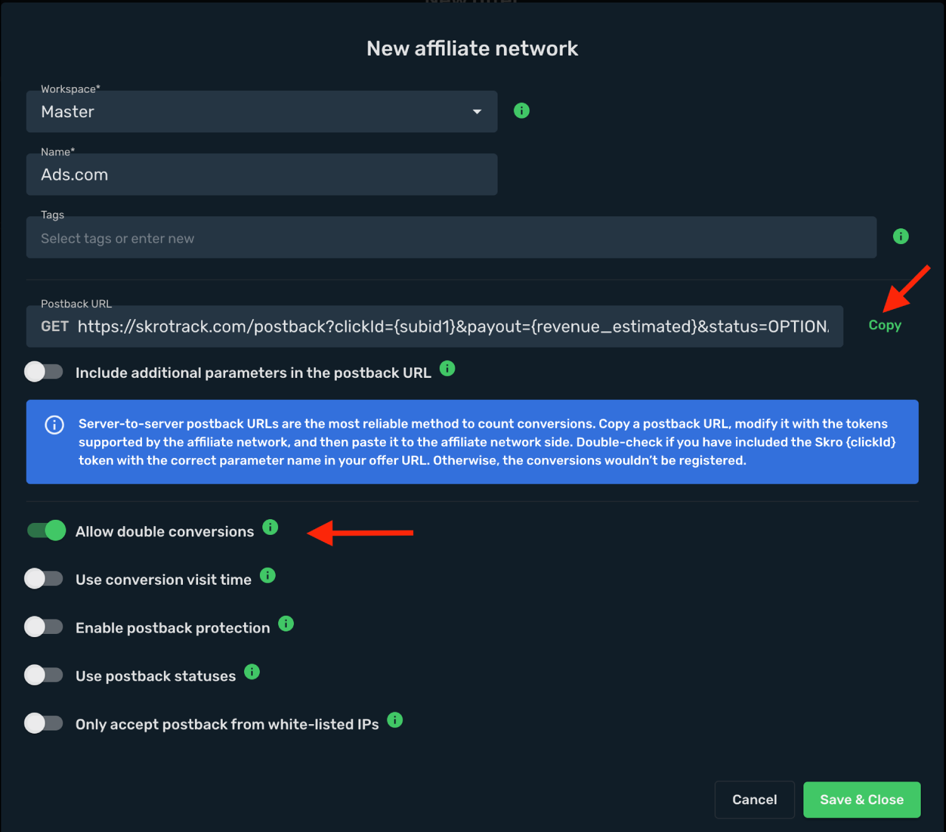This screenshot has width=946, height=832.
Task: Open the Tags selection field
Action: (452, 238)
